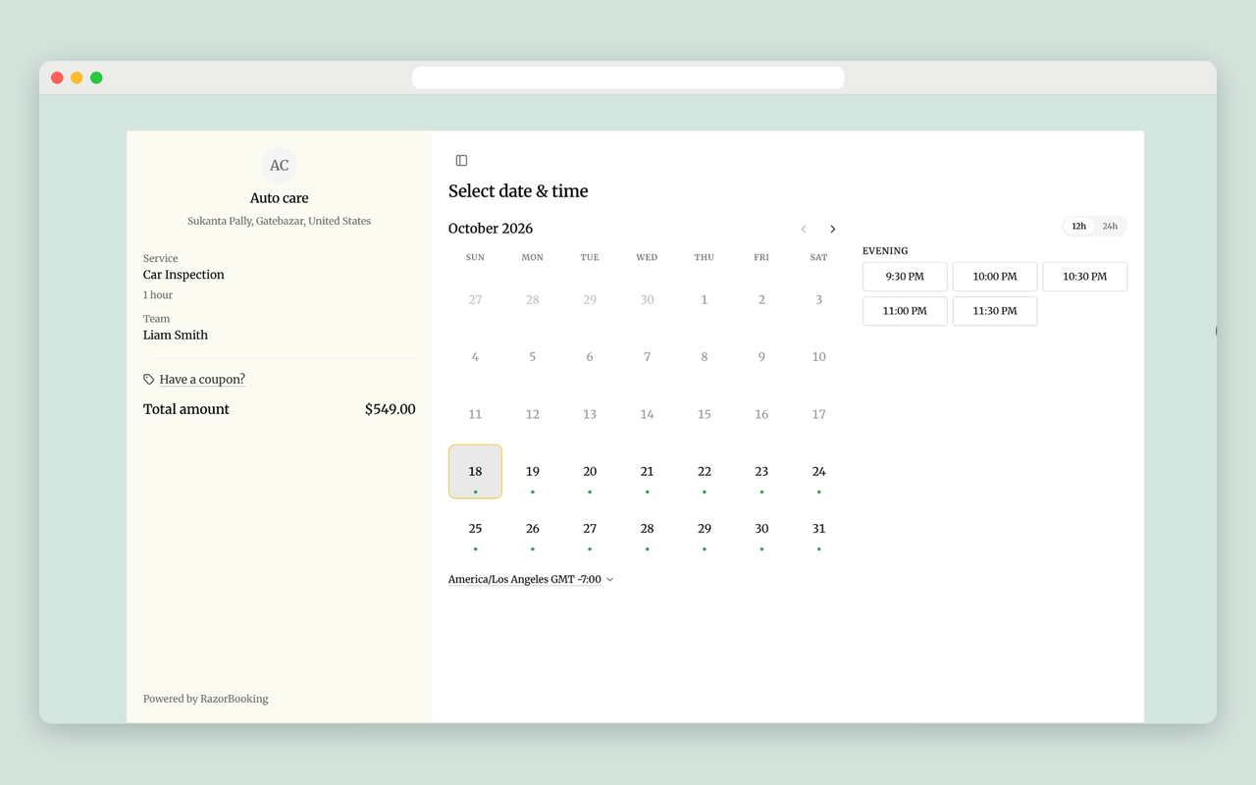This screenshot has width=1256, height=785.
Task: Pick October 20 on the calendar
Action: [x=590, y=472]
